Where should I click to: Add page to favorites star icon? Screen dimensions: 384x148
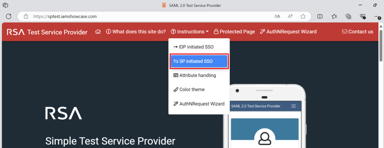(x=303, y=16)
